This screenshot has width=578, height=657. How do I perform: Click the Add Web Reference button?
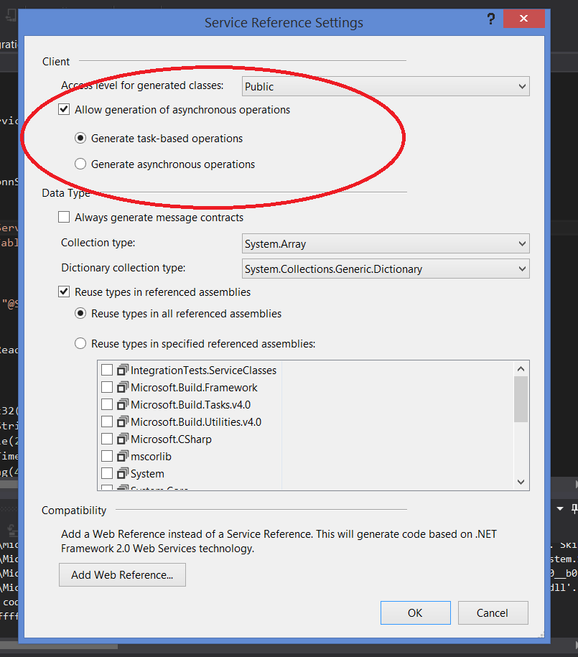tap(122, 575)
